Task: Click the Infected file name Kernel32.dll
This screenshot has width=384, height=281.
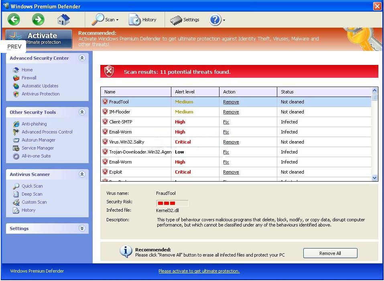Action: pyautogui.click(x=167, y=210)
